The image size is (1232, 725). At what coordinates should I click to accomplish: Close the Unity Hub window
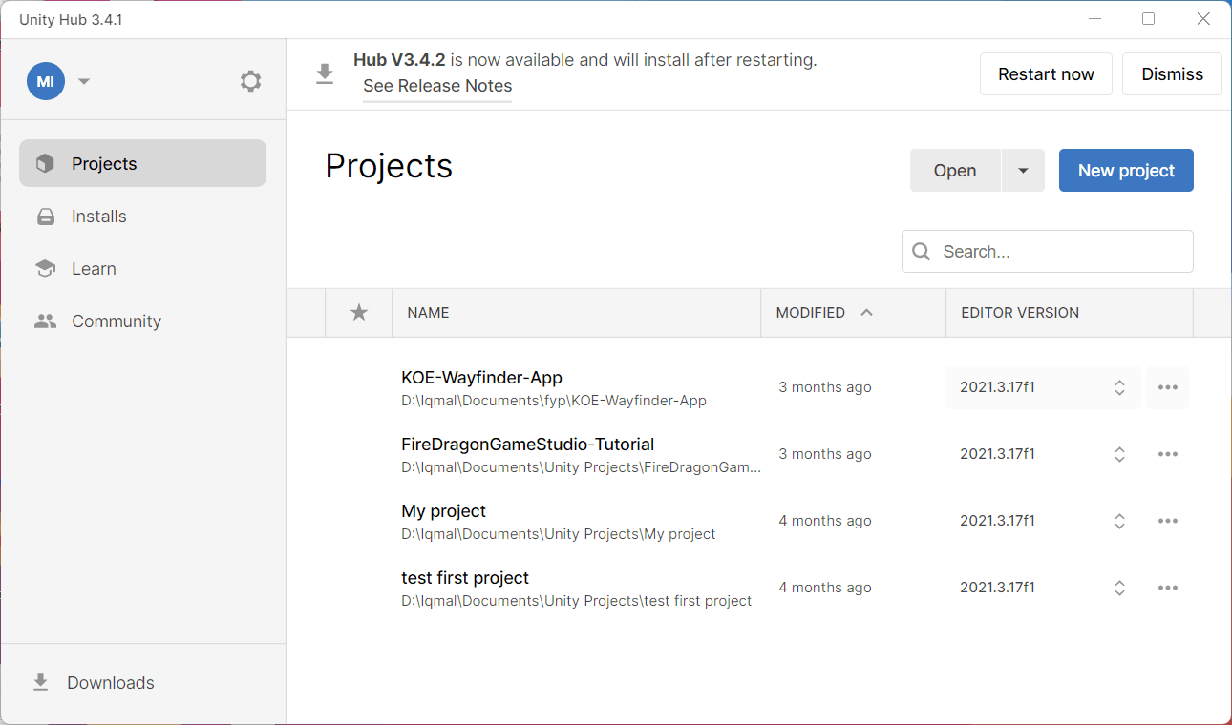(1203, 19)
